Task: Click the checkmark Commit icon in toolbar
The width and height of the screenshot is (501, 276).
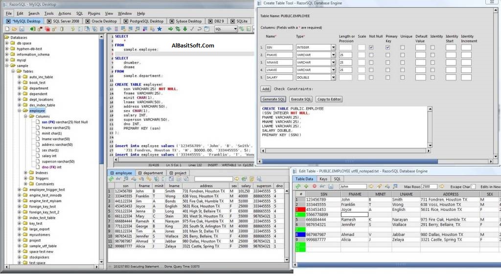Action: [192, 29]
